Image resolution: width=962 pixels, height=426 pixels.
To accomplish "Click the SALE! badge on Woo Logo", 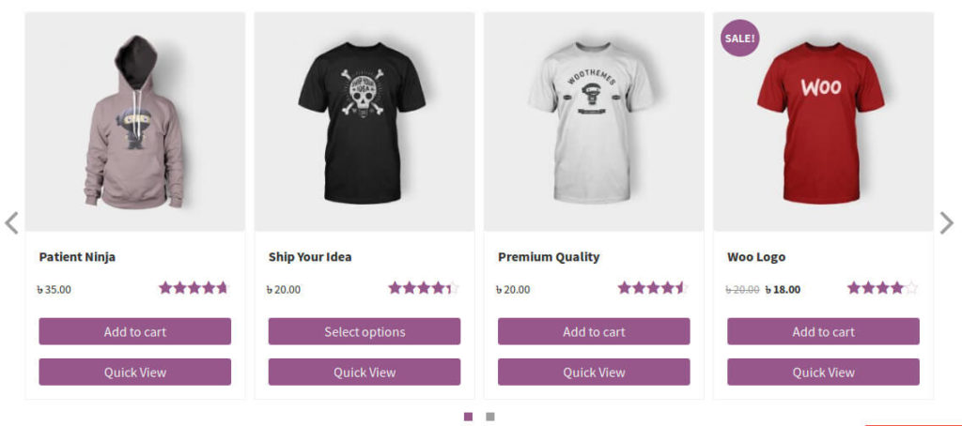I will click(x=740, y=38).
